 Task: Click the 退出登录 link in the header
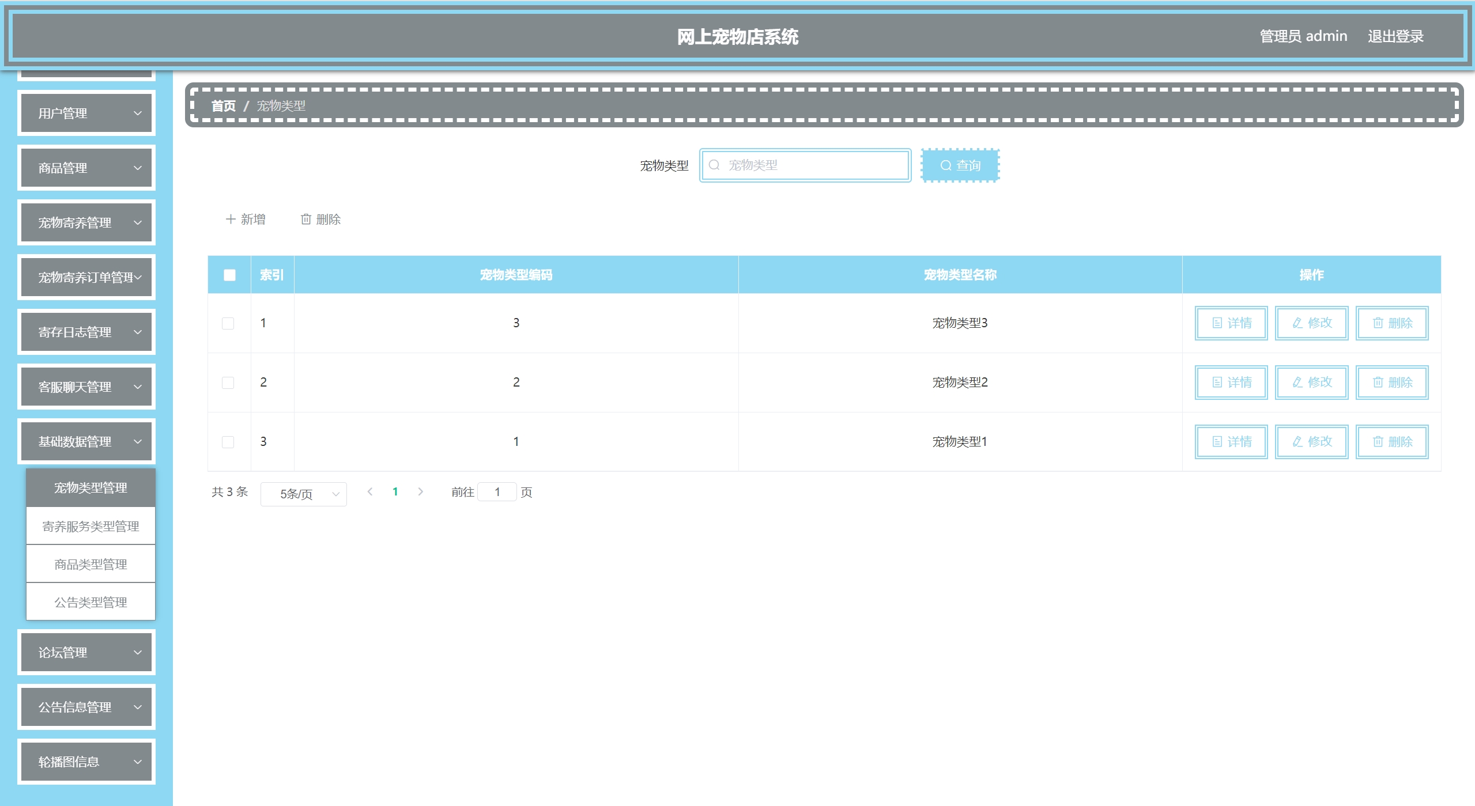[1395, 36]
